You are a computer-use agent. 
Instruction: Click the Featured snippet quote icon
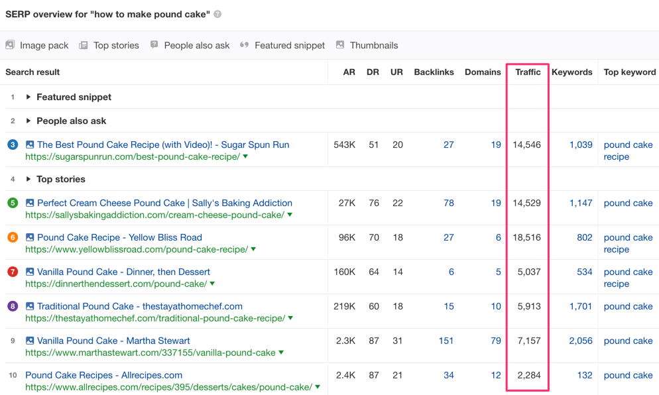[244, 45]
